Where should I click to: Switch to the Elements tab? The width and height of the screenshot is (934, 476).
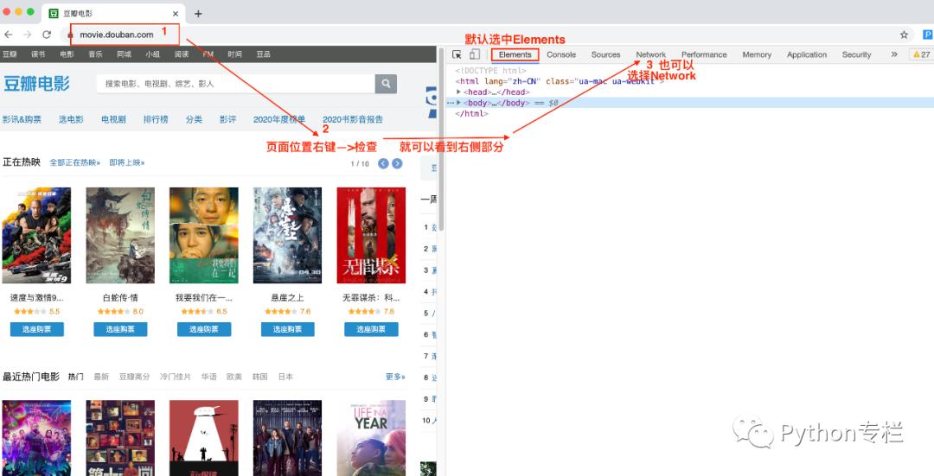pos(515,54)
